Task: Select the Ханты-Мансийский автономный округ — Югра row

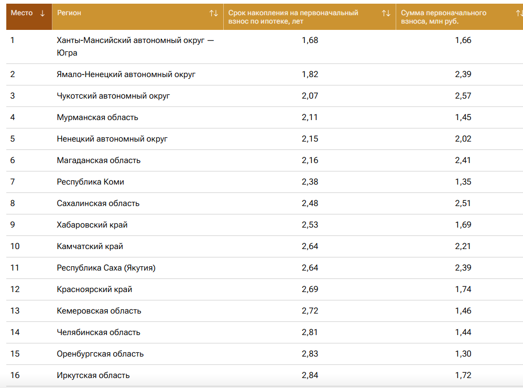Action: 135,47
